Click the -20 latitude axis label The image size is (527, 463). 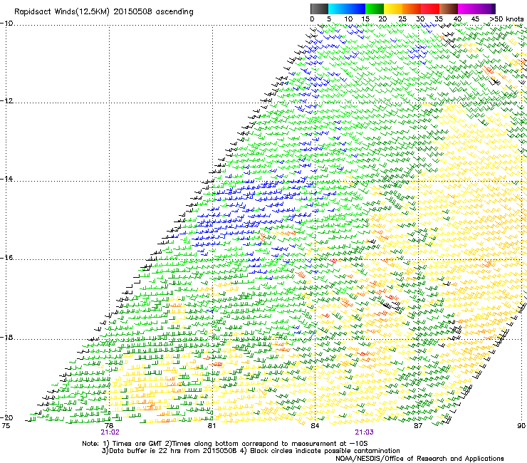pyautogui.click(x=6, y=417)
